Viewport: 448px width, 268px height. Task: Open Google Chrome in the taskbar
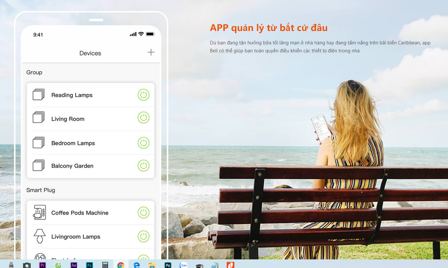point(121,265)
